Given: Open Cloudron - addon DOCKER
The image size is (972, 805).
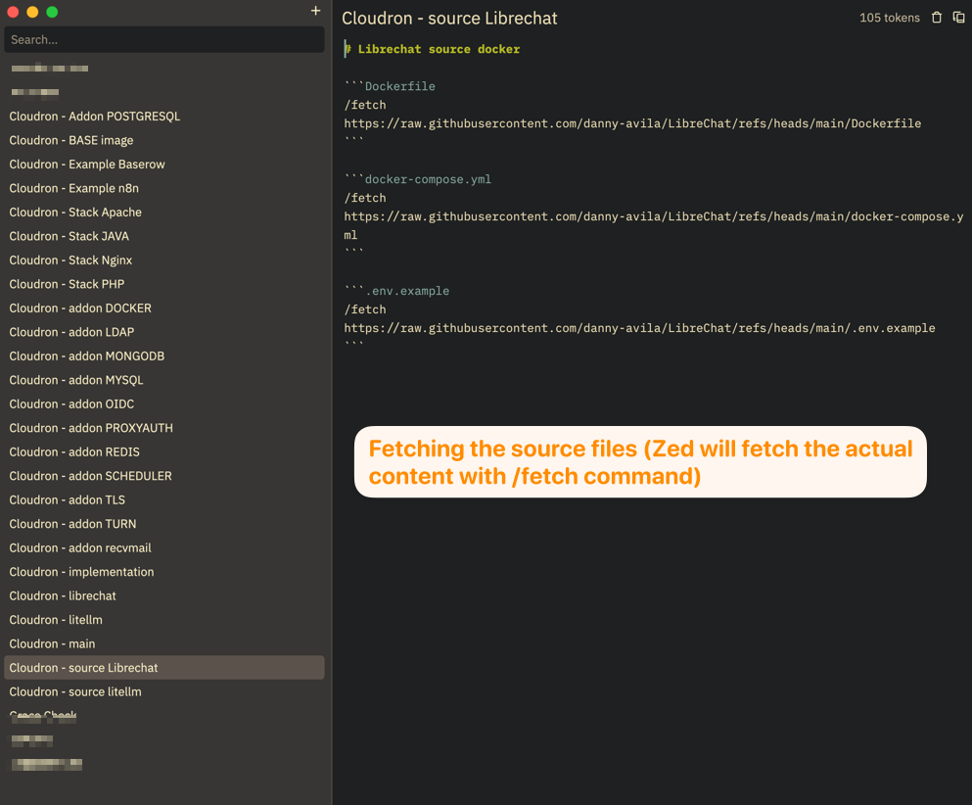Looking at the screenshot, I should pos(164,308).
